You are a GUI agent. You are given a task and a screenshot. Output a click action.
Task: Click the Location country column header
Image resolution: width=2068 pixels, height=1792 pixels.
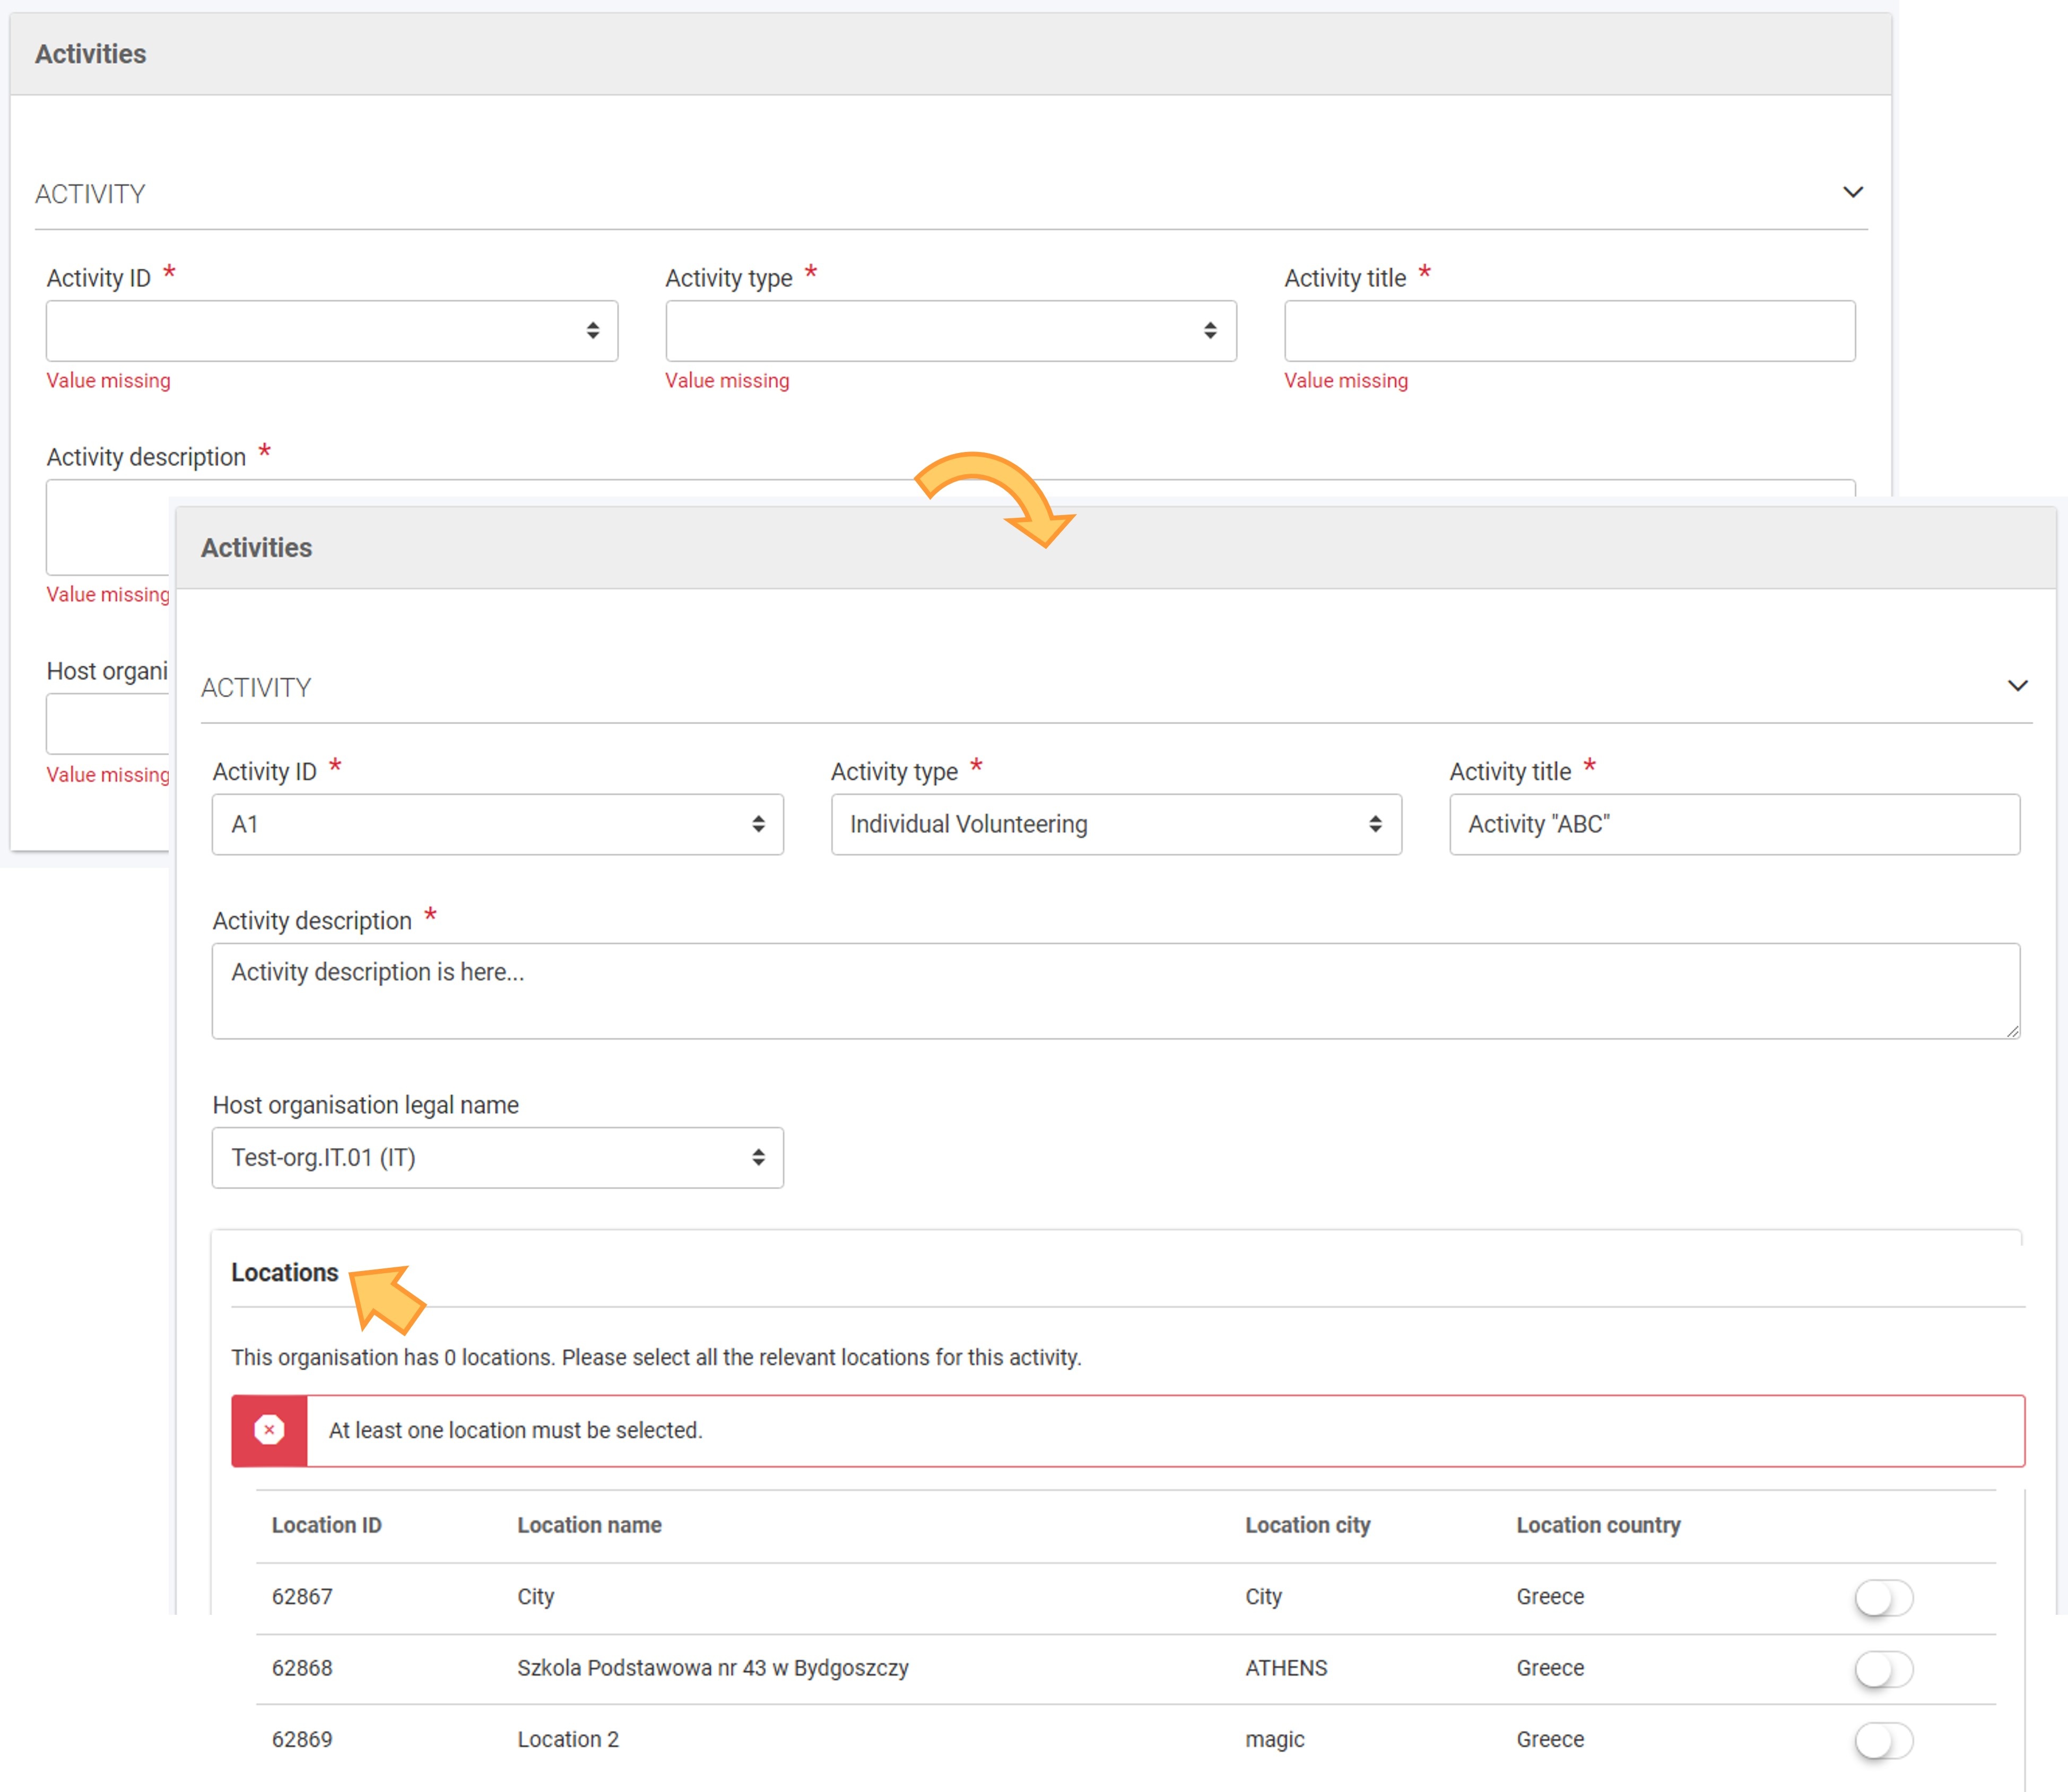pyautogui.click(x=1598, y=1525)
